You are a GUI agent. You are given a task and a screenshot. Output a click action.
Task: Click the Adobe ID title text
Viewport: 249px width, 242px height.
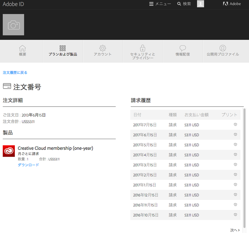click(x=13, y=4)
